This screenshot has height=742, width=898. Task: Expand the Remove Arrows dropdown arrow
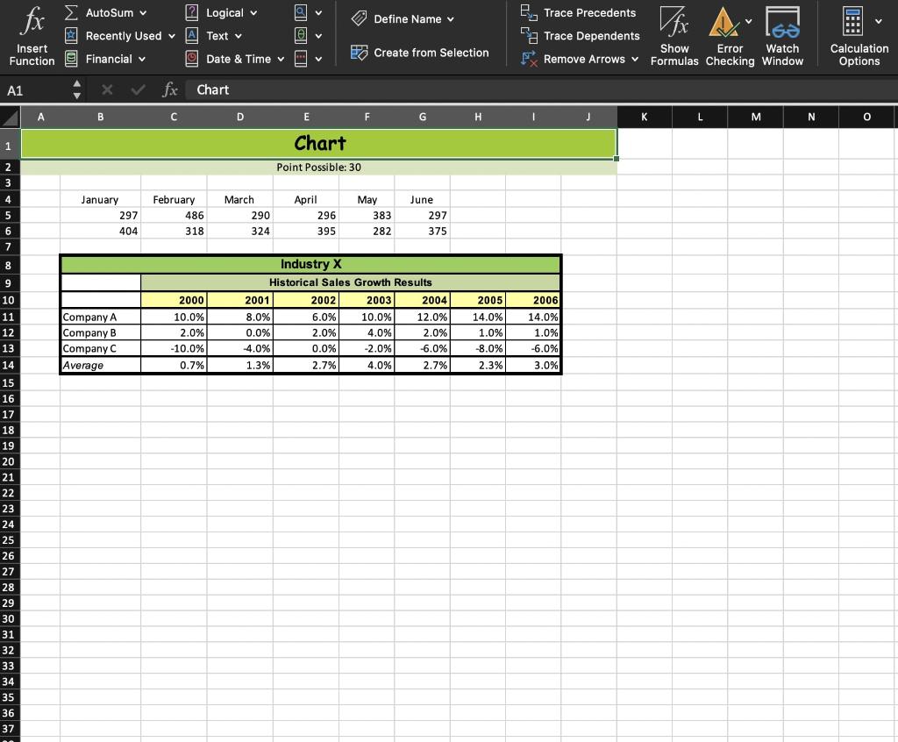(x=635, y=59)
